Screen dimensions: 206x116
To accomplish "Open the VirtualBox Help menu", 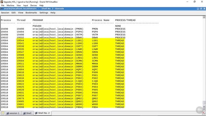I will coord(42,5).
